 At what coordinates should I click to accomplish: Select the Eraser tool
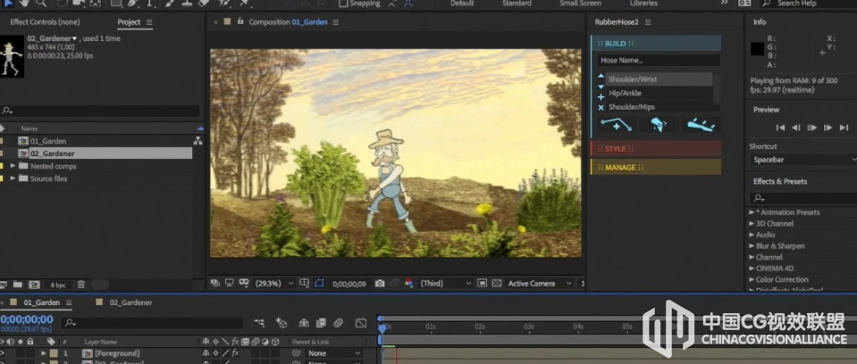coord(205,3)
